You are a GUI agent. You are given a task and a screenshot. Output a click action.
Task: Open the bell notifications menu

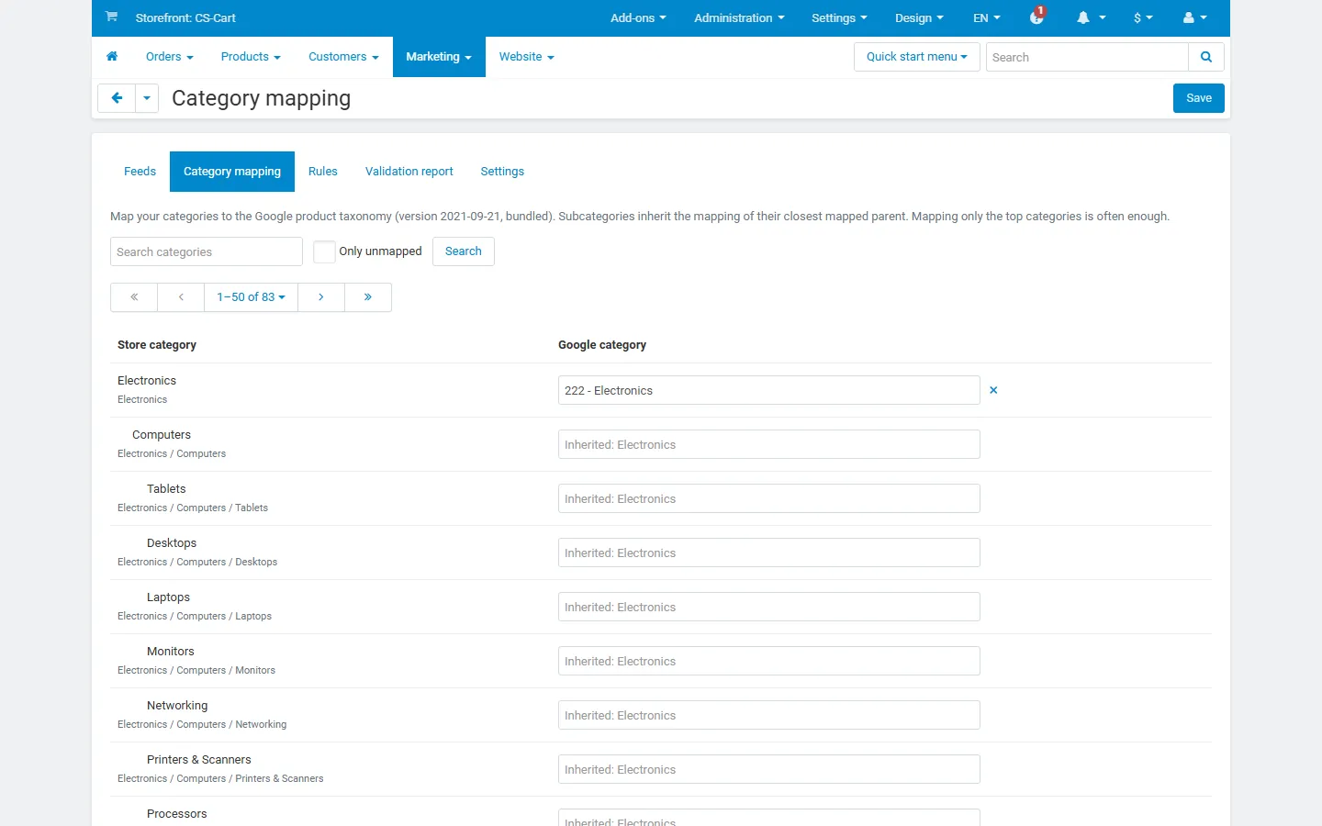pos(1091,17)
